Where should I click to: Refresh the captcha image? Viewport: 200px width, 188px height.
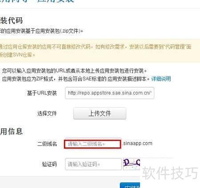coord(132,164)
